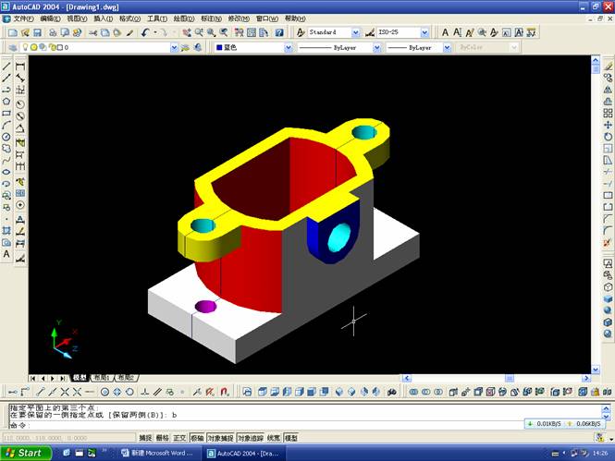Click the Undo arrow icon
The height and width of the screenshot is (461, 615).
(145, 32)
